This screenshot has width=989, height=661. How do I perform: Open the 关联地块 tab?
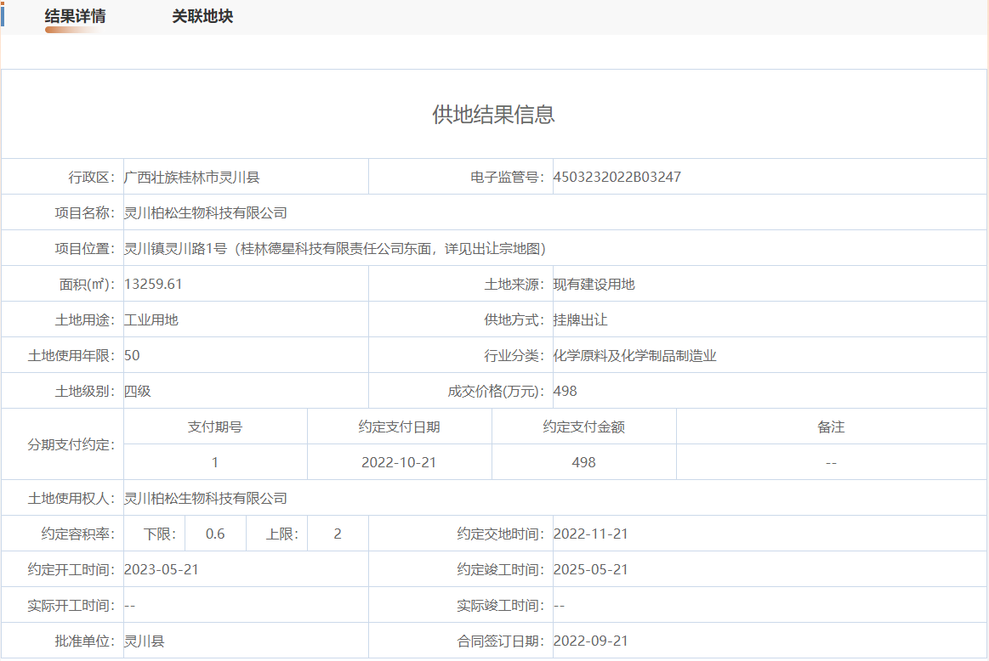click(x=202, y=17)
